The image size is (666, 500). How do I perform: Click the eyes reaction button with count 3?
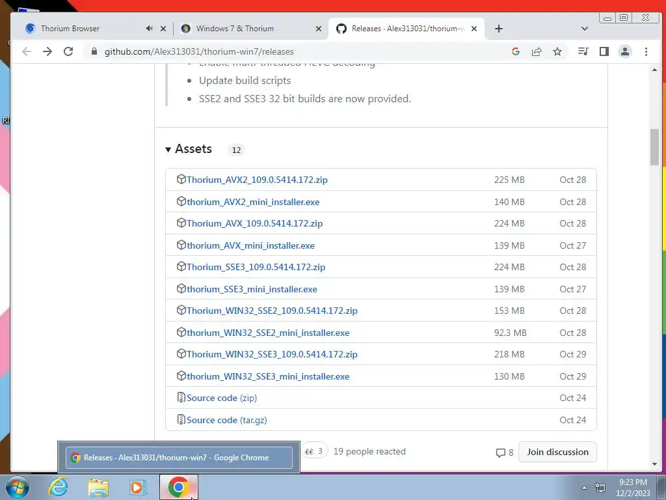click(x=314, y=451)
